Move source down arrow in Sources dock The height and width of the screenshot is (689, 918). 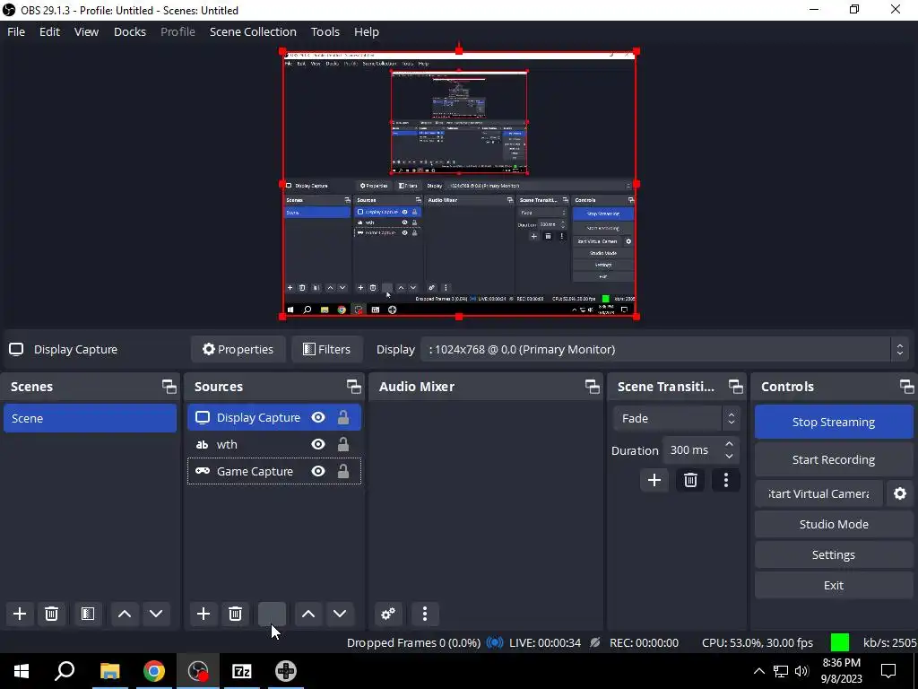[x=340, y=614]
